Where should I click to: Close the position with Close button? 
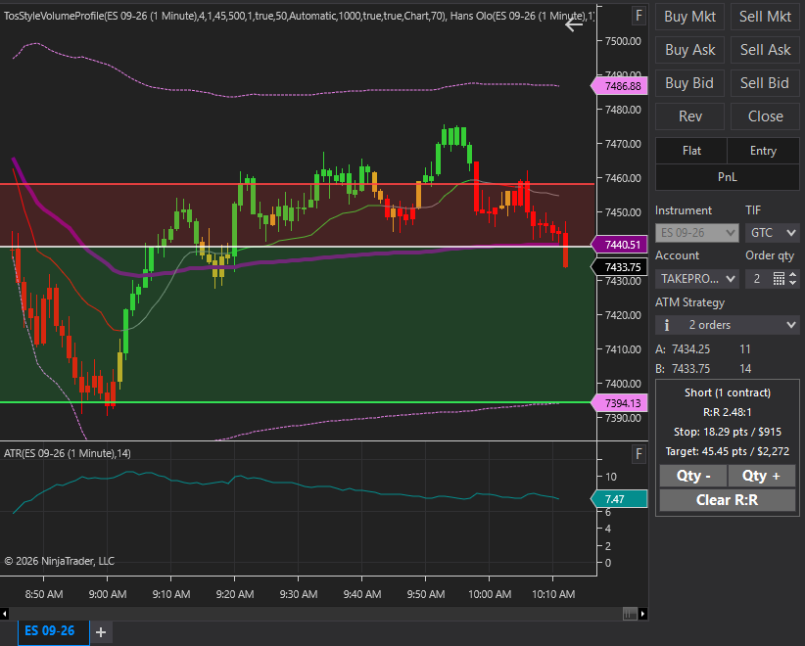pos(765,116)
